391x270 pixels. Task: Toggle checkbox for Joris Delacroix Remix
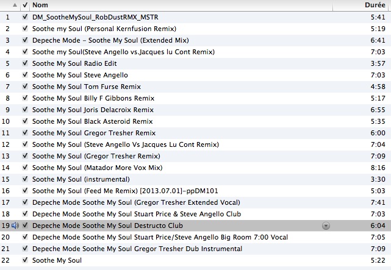(x=25, y=110)
